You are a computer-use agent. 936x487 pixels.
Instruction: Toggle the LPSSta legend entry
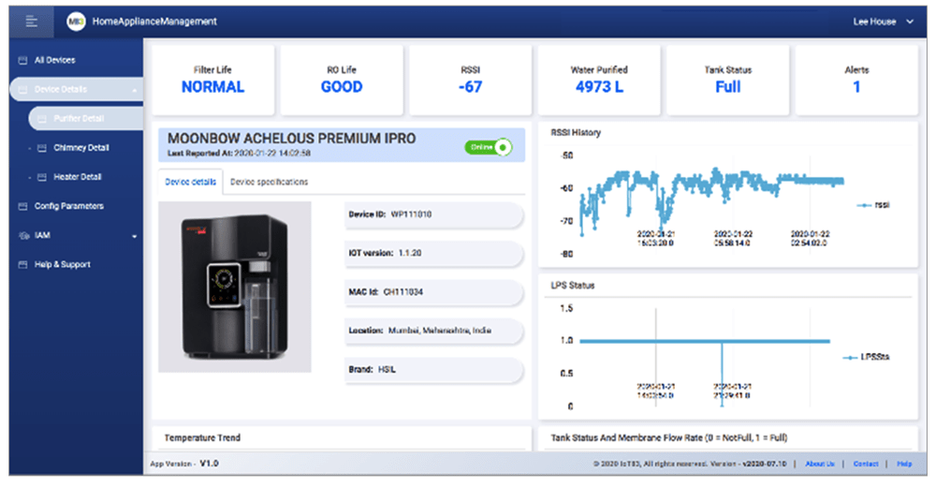866,358
